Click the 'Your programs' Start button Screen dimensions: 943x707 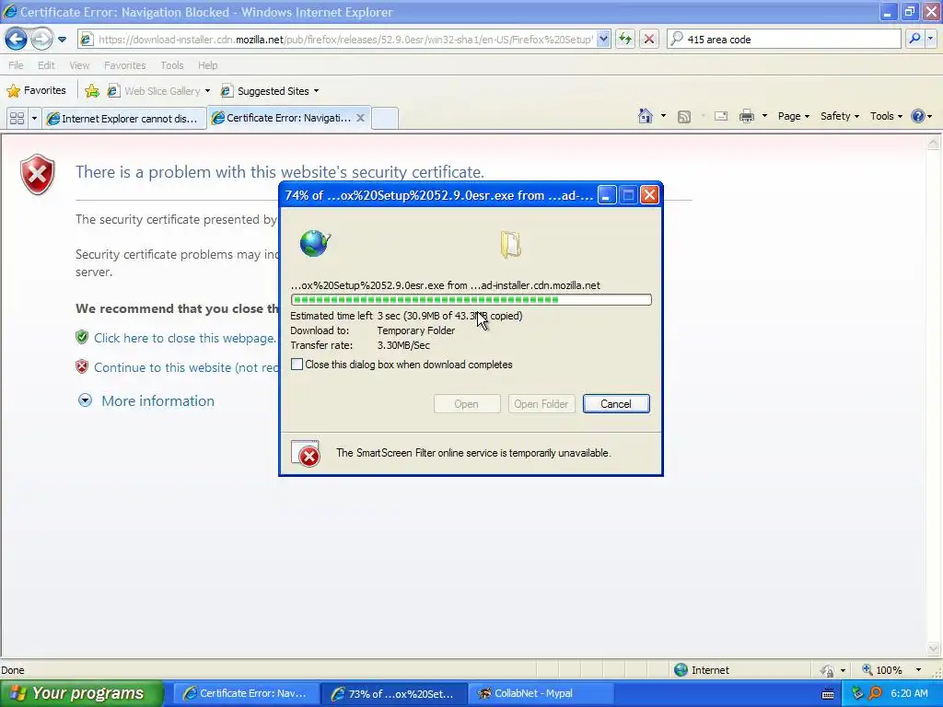[x=81, y=693]
